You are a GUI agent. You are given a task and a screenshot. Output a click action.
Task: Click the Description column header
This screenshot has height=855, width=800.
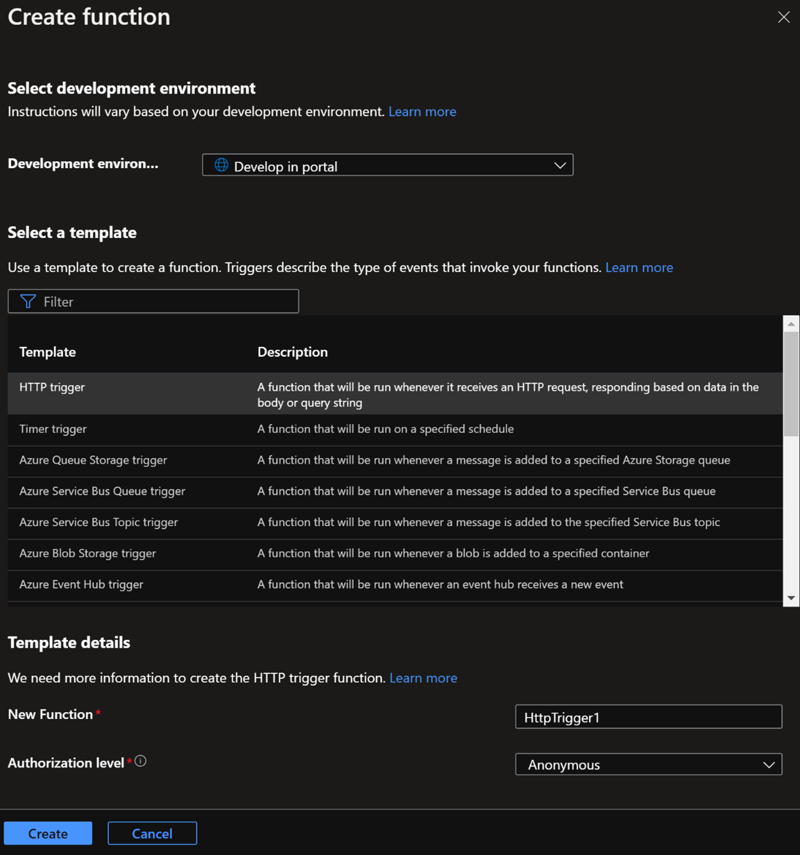pyautogui.click(x=292, y=352)
